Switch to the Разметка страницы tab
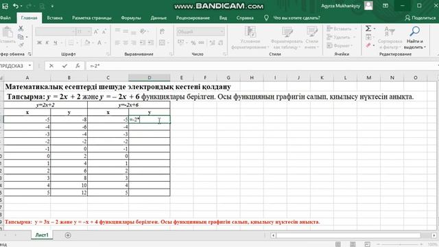 [91, 18]
